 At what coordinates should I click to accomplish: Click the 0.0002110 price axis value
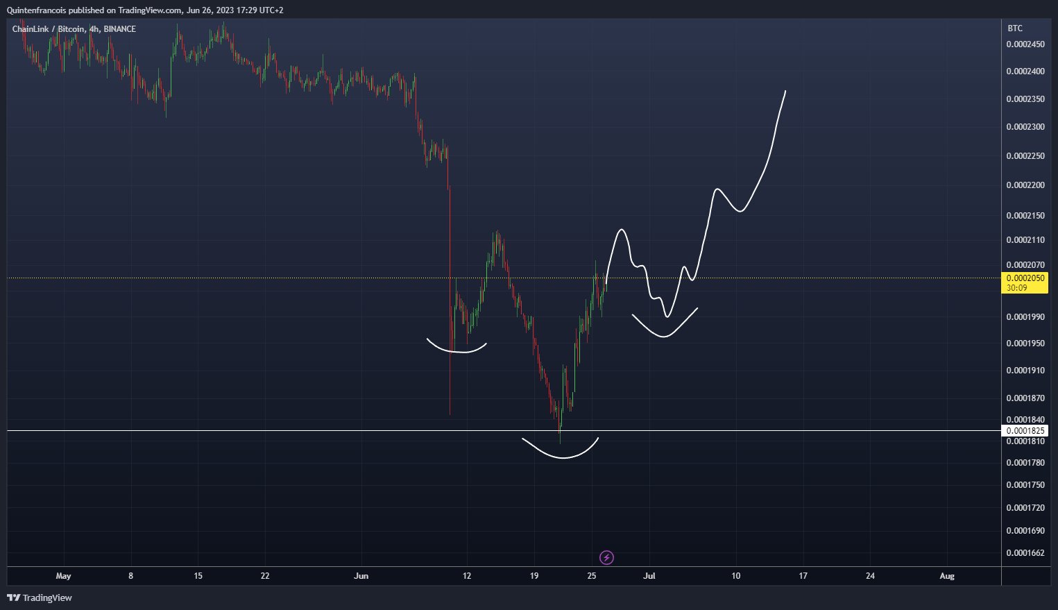pos(1025,240)
